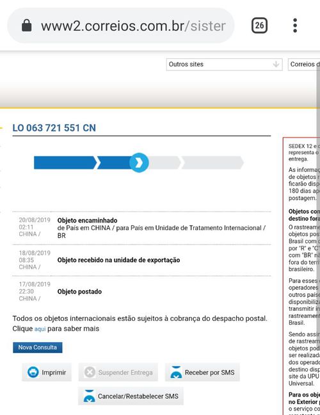Click the last grey progress segment
This screenshot has width=320, height=415.
click(212, 162)
